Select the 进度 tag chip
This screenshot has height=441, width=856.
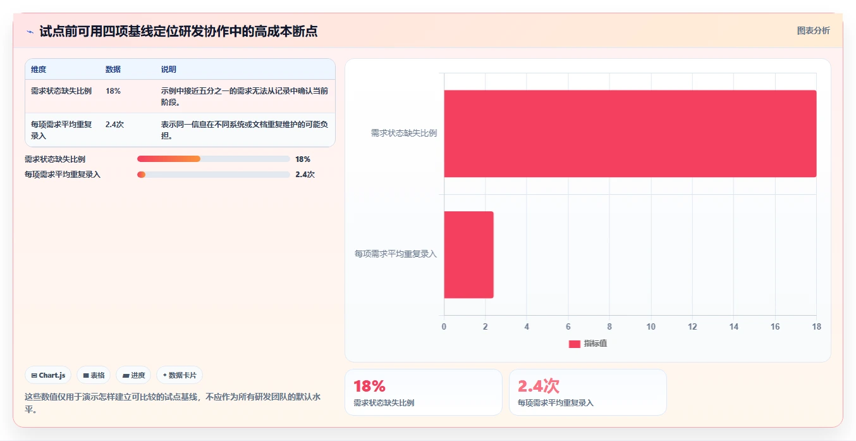pyautogui.click(x=133, y=375)
